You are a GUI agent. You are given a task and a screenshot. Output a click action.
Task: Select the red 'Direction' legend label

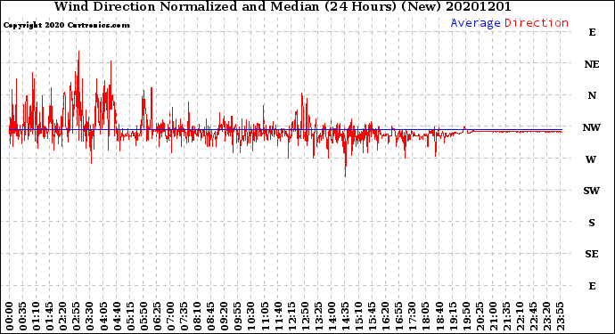click(x=537, y=23)
